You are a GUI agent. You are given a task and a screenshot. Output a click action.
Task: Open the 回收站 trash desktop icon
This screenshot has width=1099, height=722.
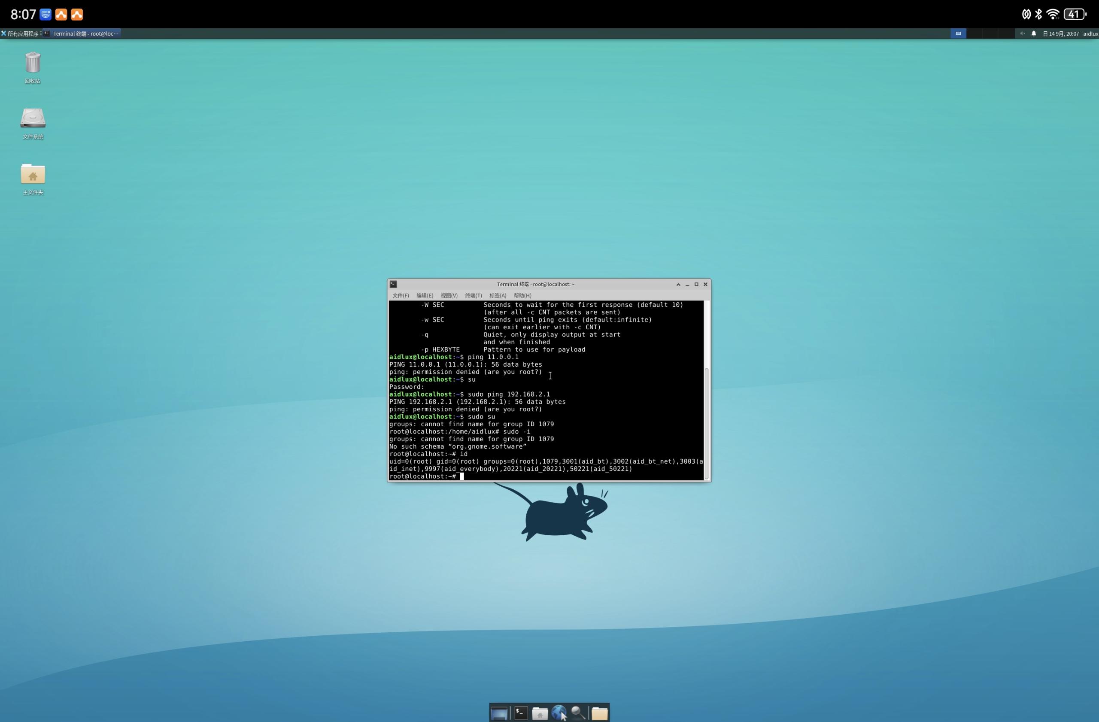(33, 63)
